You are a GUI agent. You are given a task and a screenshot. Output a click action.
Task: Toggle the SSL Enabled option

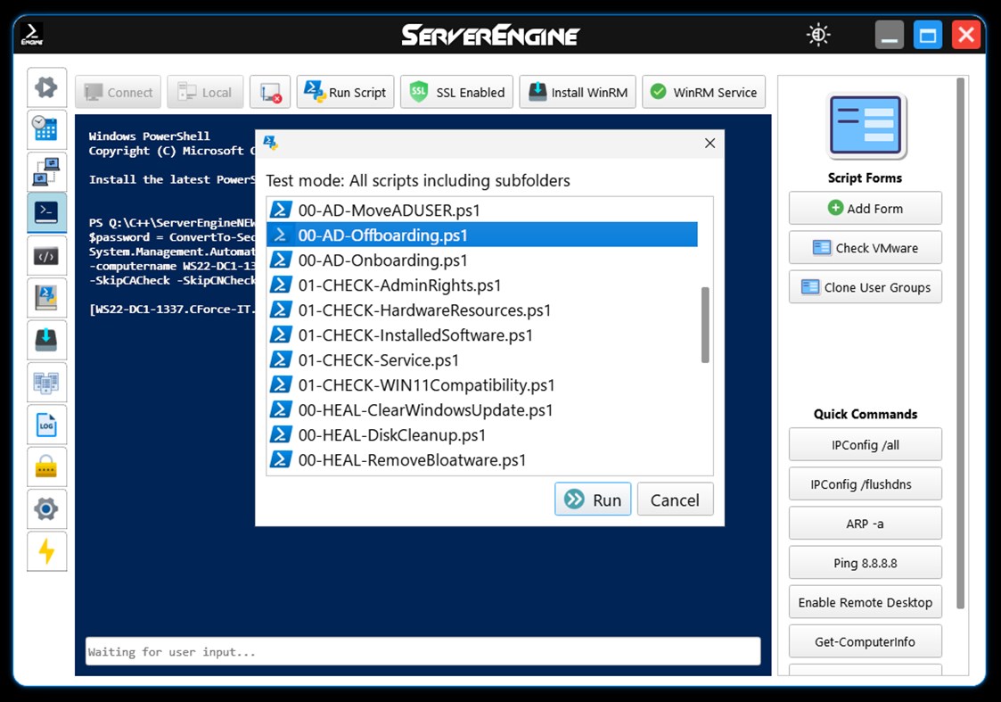455,91
